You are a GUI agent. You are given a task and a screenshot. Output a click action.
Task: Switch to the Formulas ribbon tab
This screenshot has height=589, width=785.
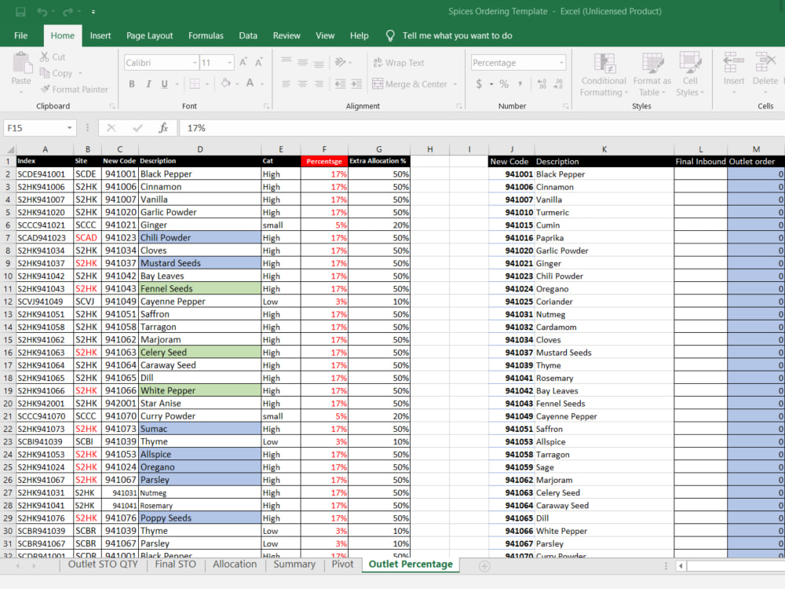[x=206, y=35]
